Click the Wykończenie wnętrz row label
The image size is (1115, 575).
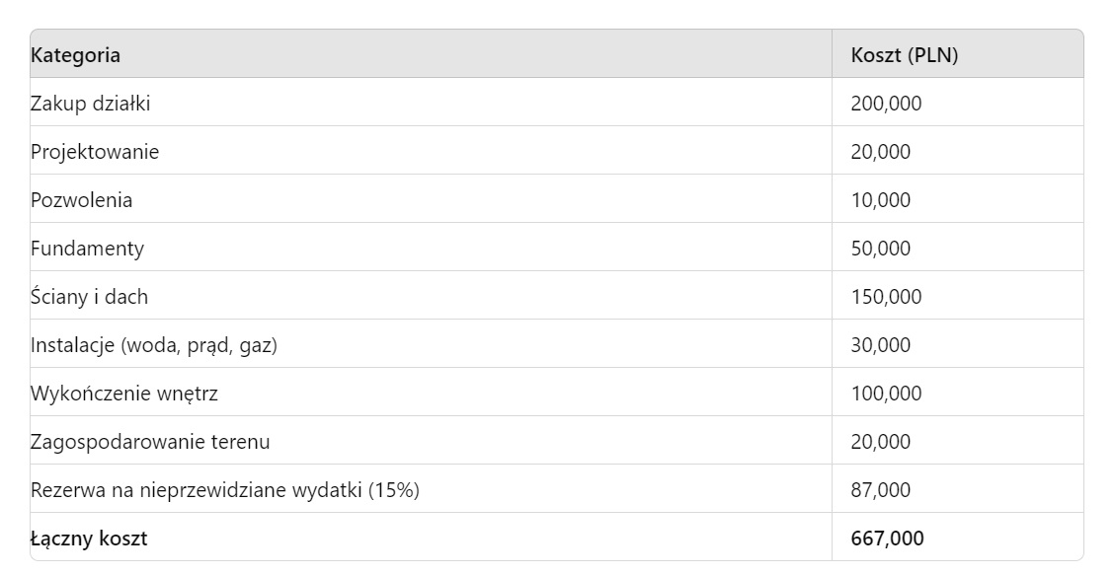tap(124, 394)
